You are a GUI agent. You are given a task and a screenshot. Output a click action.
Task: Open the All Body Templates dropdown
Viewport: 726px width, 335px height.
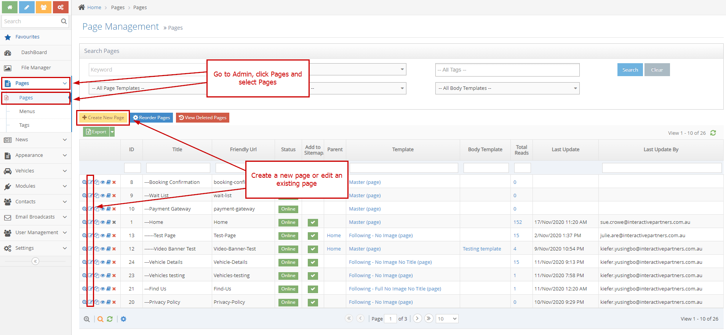tap(507, 88)
